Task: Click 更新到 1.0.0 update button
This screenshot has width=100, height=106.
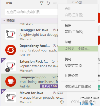Action: tap(49, 86)
